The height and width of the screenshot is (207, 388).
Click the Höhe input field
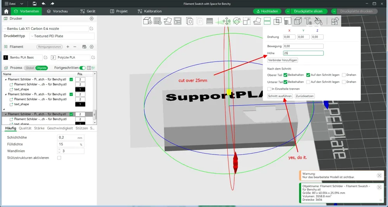303,53
